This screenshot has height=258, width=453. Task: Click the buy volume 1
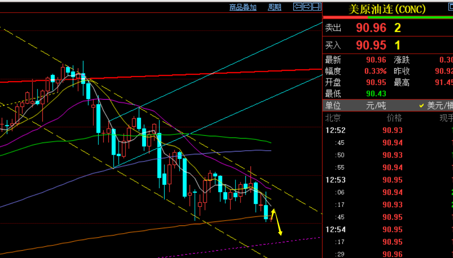[x=398, y=46]
